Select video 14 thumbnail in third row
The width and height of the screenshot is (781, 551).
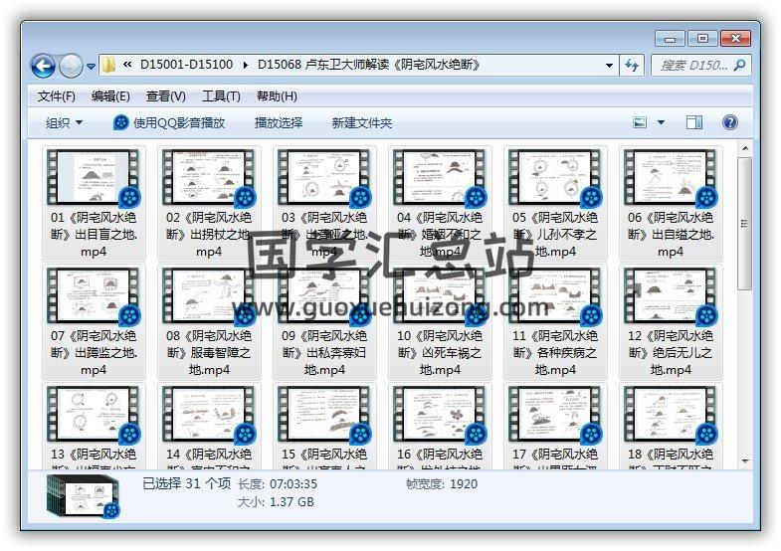pyautogui.click(x=209, y=415)
